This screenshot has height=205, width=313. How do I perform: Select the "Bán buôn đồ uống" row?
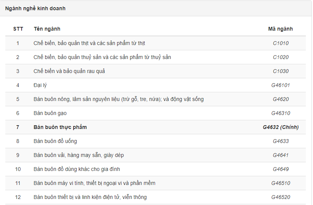point(55,141)
